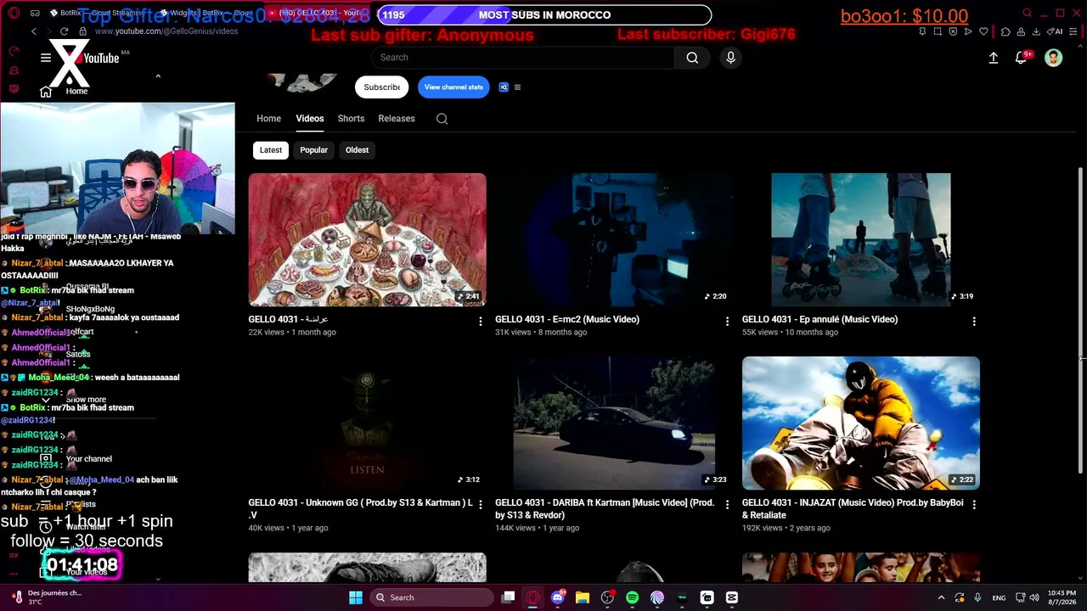Select the channel Videos tab
Screen dimensions: 1087x611
click(310, 119)
